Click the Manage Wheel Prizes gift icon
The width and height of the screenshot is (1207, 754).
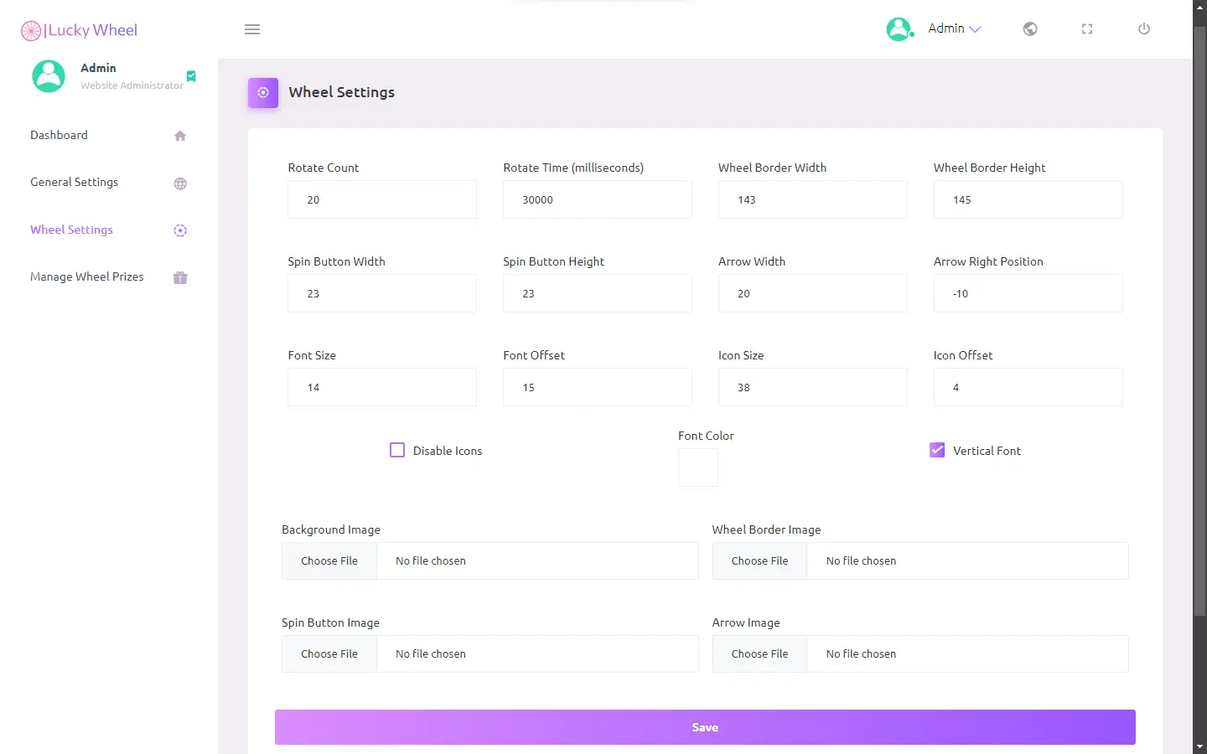[x=180, y=277]
